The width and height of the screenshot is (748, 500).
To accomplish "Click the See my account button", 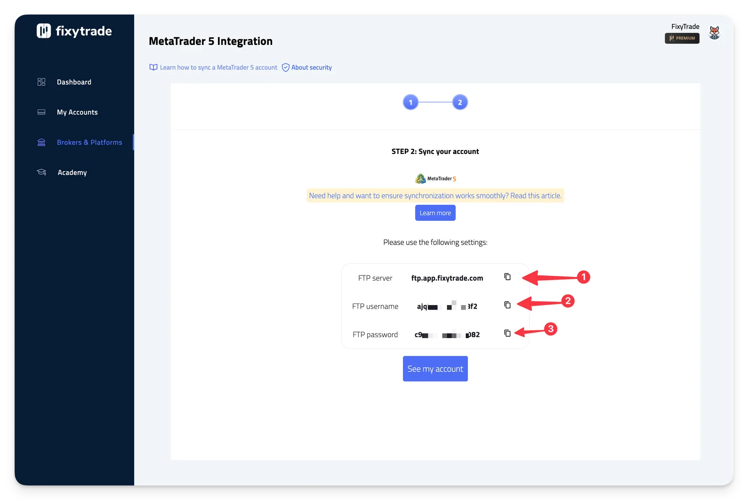I will 435,369.
